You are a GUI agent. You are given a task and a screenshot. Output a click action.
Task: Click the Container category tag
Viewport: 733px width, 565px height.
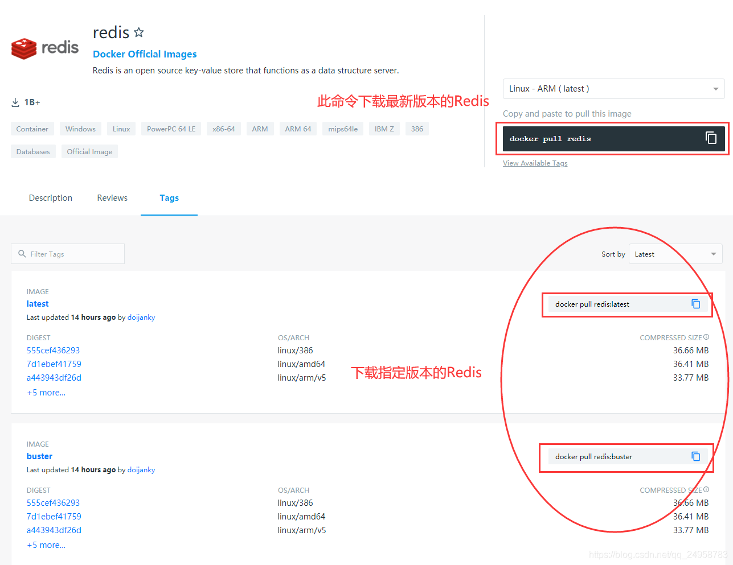pyautogui.click(x=32, y=129)
